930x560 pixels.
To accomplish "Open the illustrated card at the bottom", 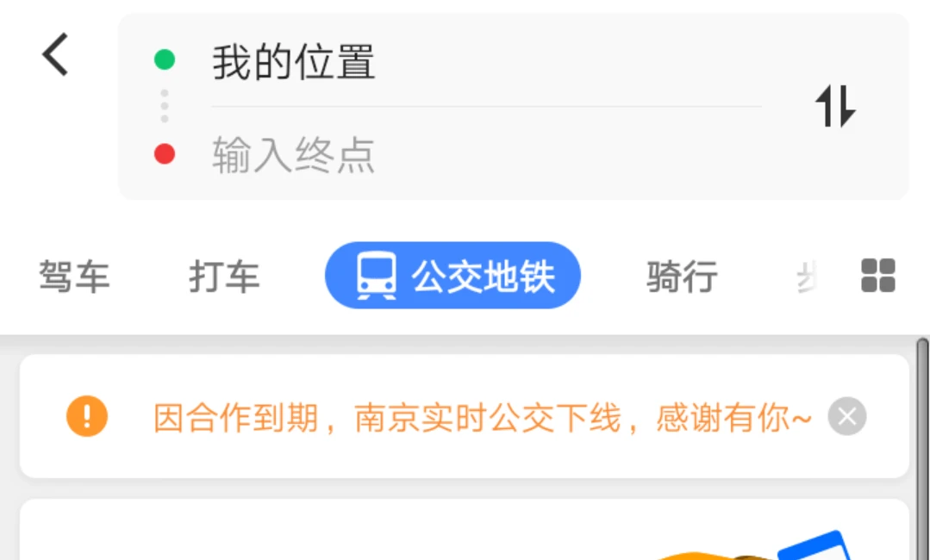I will (465, 530).
